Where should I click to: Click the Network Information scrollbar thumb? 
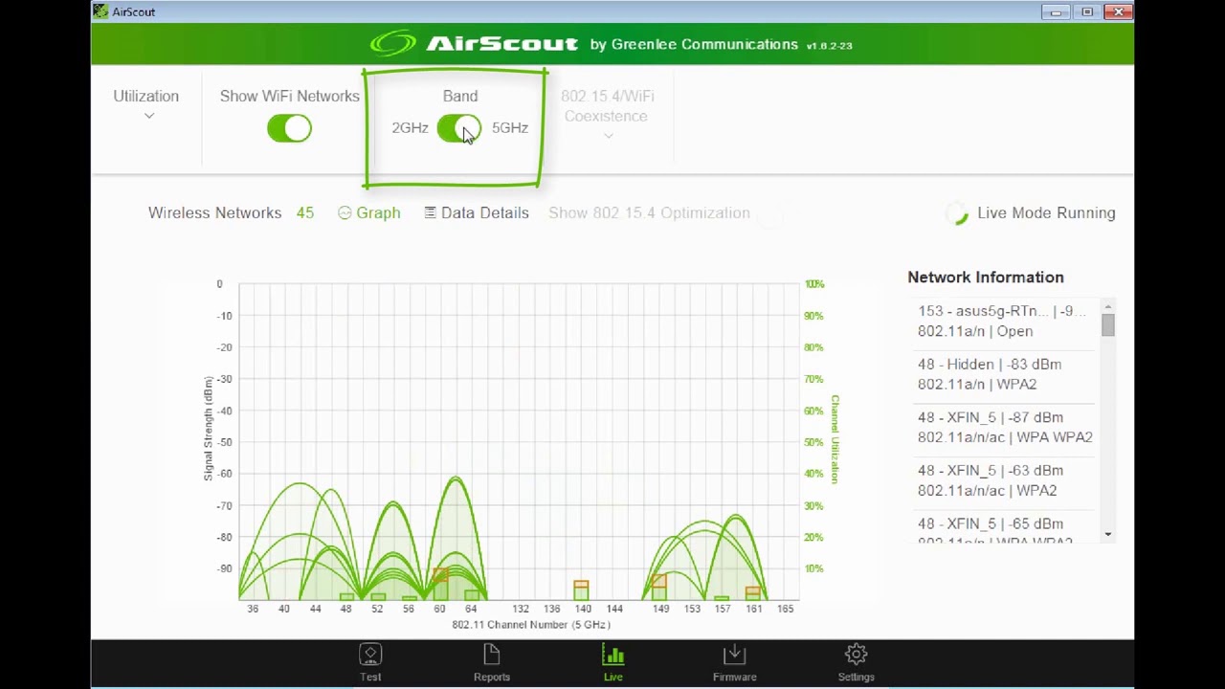point(1107,325)
